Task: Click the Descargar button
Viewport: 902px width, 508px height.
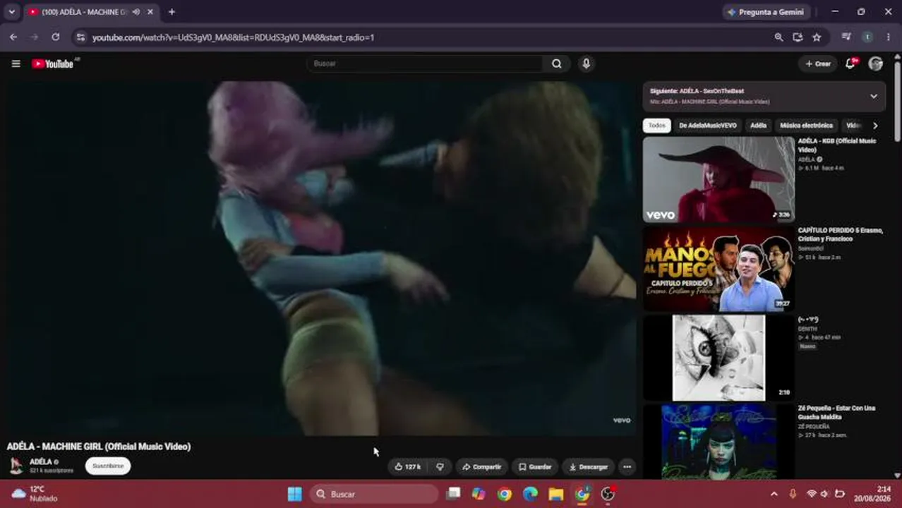Action: coord(588,466)
